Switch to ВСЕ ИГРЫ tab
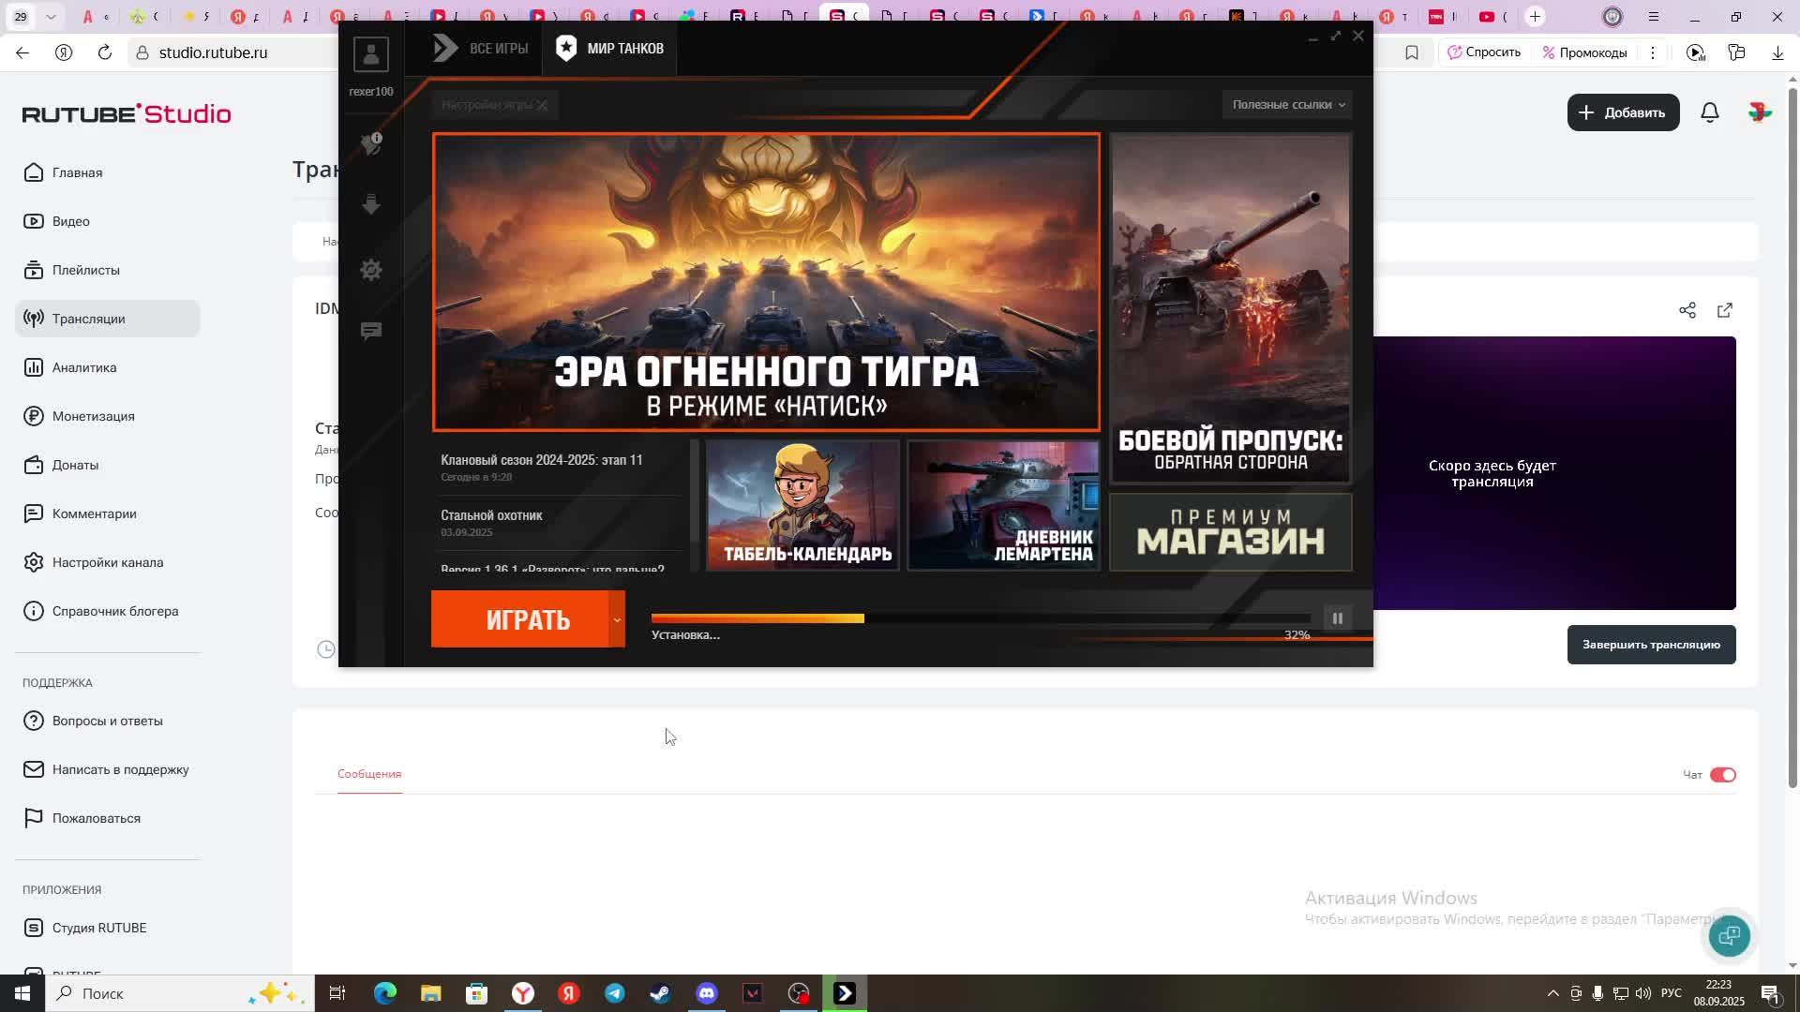This screenshot has width=1800, height=1012. [480, 49]
